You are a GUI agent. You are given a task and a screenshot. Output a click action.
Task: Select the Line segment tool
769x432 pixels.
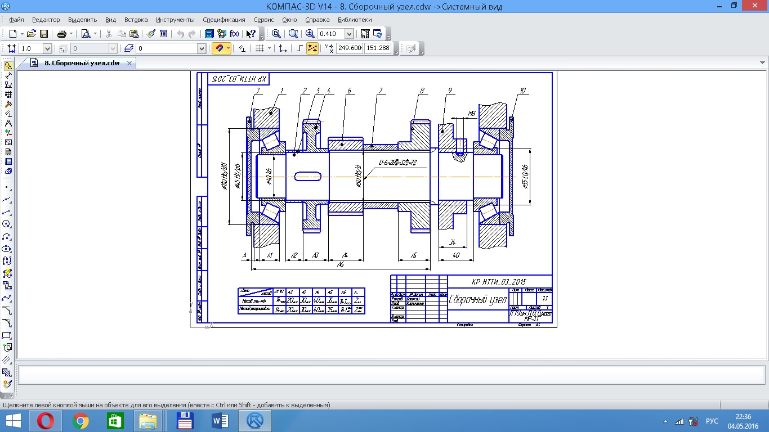(7, 212)
